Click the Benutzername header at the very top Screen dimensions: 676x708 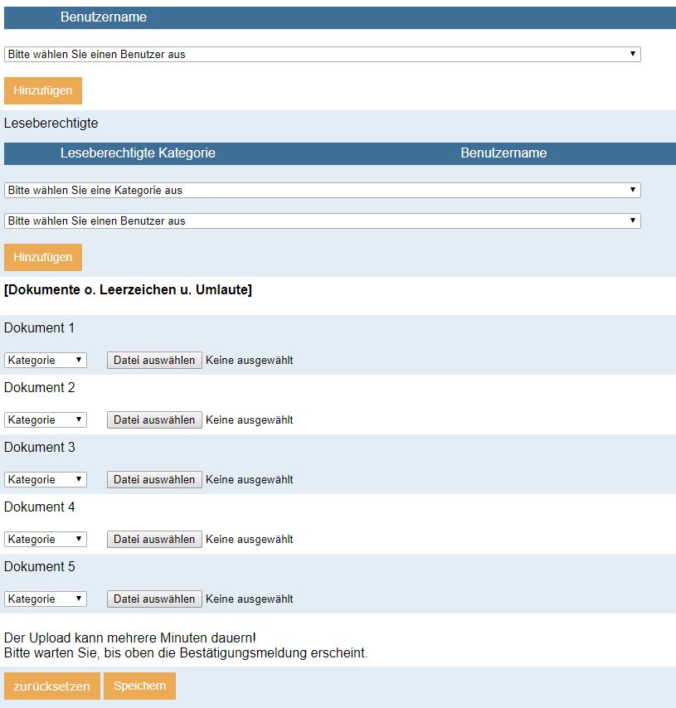(104, 17)
